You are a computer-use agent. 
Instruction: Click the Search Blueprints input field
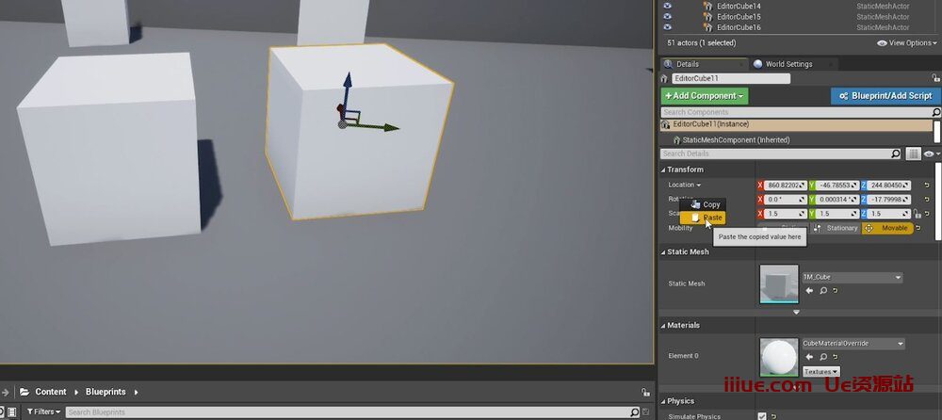(349, 412)
